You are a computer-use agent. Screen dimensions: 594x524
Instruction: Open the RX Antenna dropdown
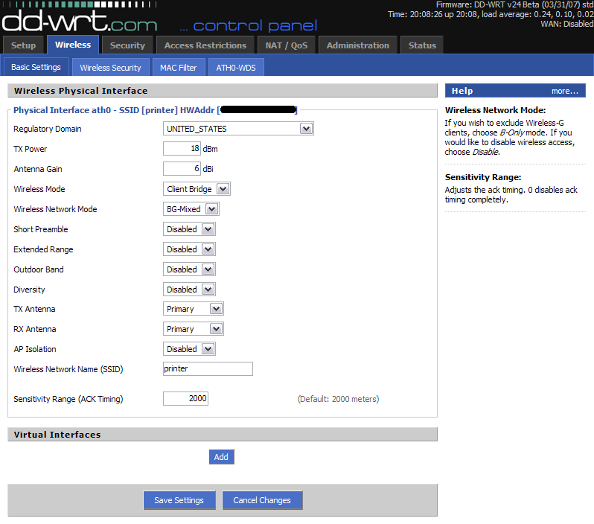[194, 329]
